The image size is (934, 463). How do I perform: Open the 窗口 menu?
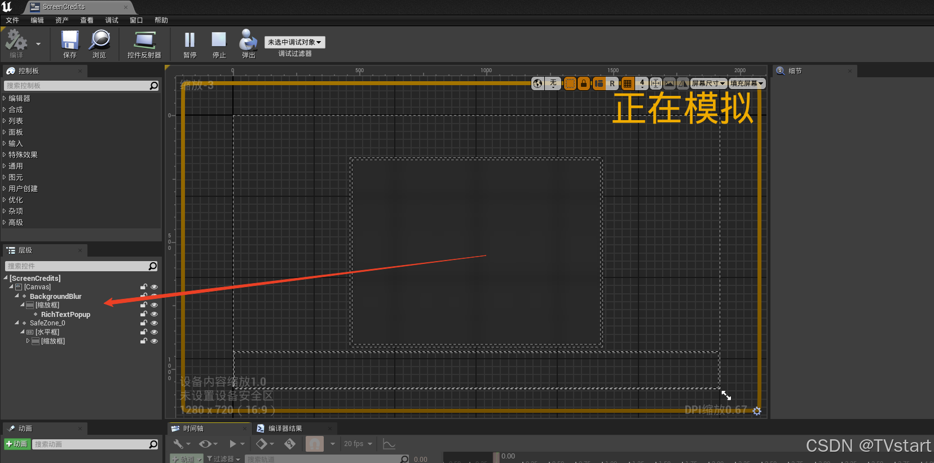(x=136, y=20)
